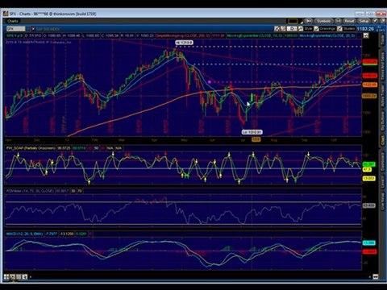Image resolution: width=387 pixels, height=290 pixels.
Task: Open the Drawings menu
Action: coord(327,29)
